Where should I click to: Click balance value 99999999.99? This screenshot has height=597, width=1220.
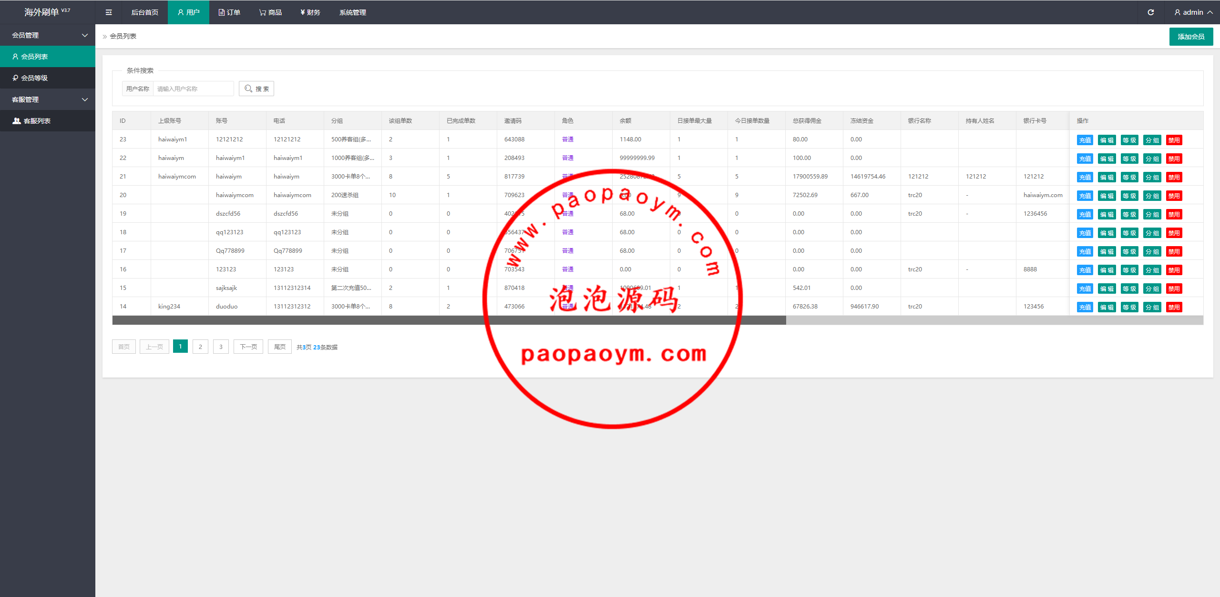(637, 158)
